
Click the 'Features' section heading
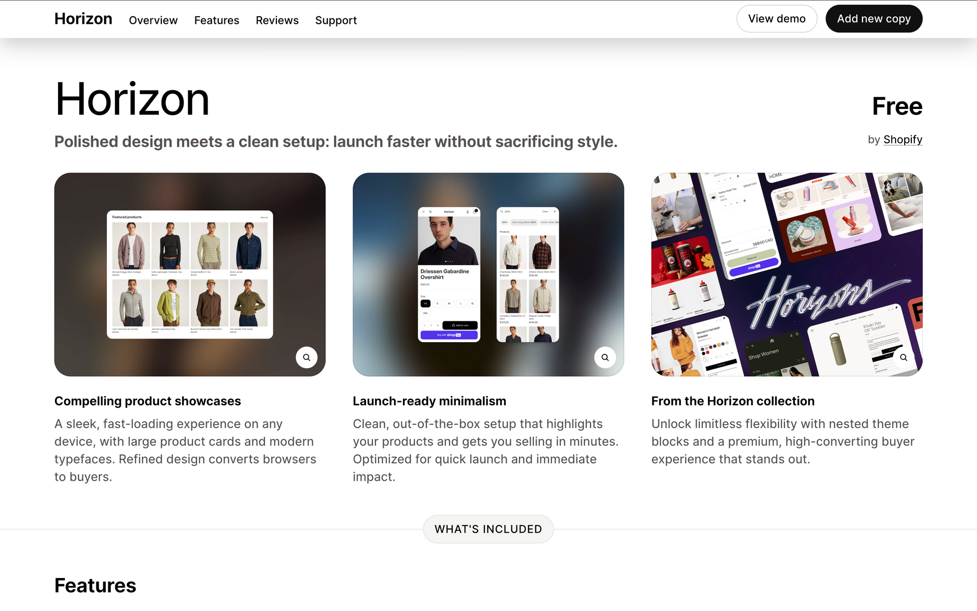pyautogui.click(x=95, y=586)
